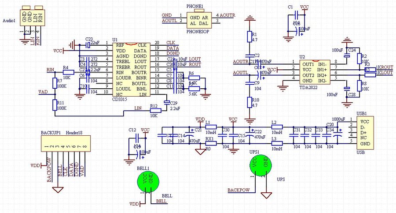The width and height of the screenshot is (396, 213).
Task: Select resistor R7 labeled 100K
Action: [54, 83]
